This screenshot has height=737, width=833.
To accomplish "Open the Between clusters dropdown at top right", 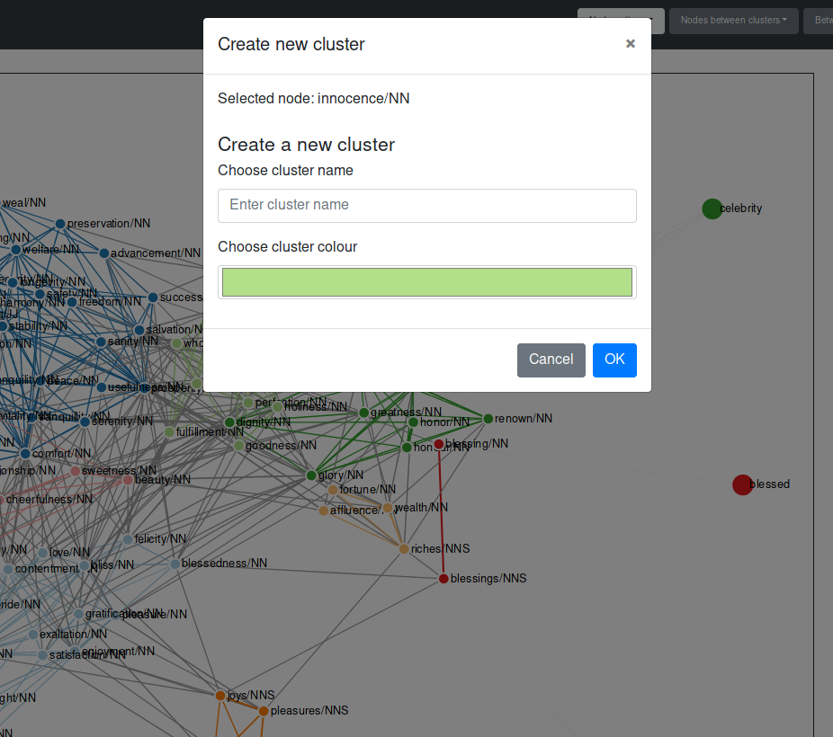I will tap(824, 20).
